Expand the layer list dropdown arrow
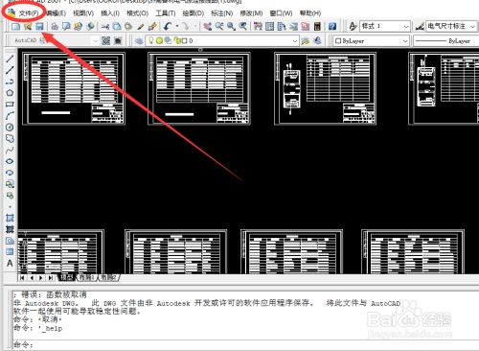Image resolution: width=479 pixels, height=351 pixels. click(295, 40)
